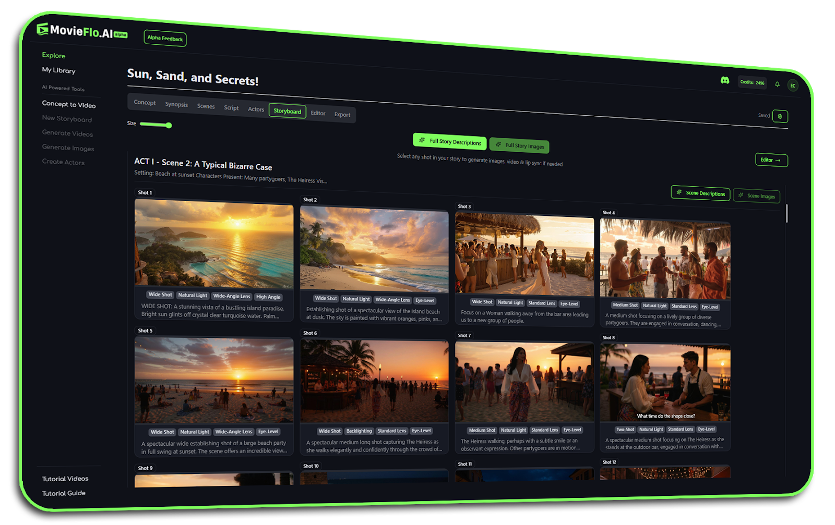Click the Setting: Beach at sunset line

click(231, 177)
